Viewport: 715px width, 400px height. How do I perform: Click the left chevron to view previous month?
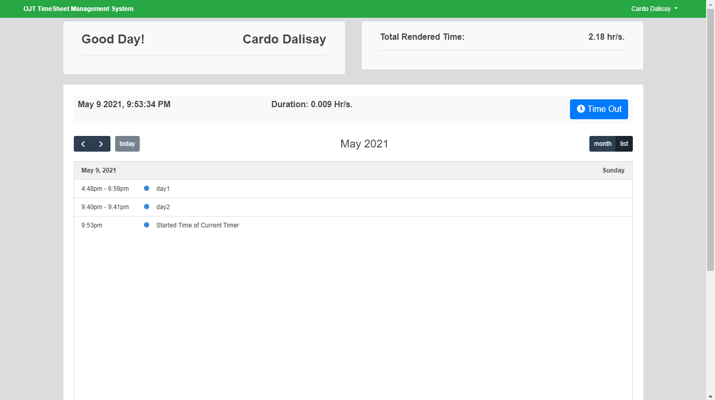(83, 143)
